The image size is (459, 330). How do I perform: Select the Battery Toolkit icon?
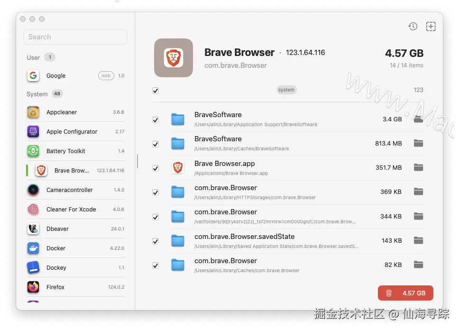[x=33, y=151]
